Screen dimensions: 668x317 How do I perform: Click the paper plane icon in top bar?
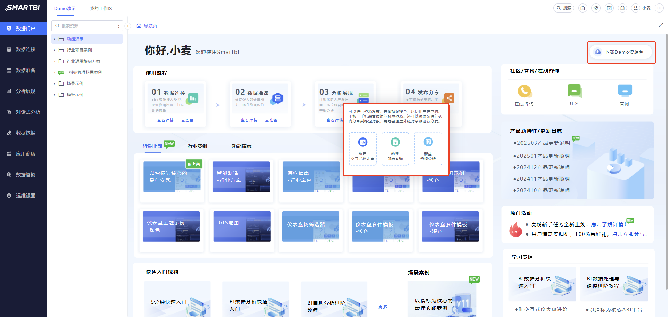click(596, 8)
